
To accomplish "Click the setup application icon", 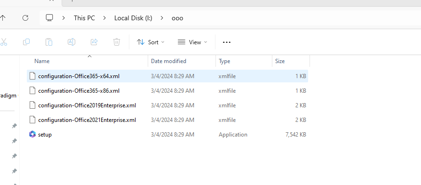I will coord(32,134).
